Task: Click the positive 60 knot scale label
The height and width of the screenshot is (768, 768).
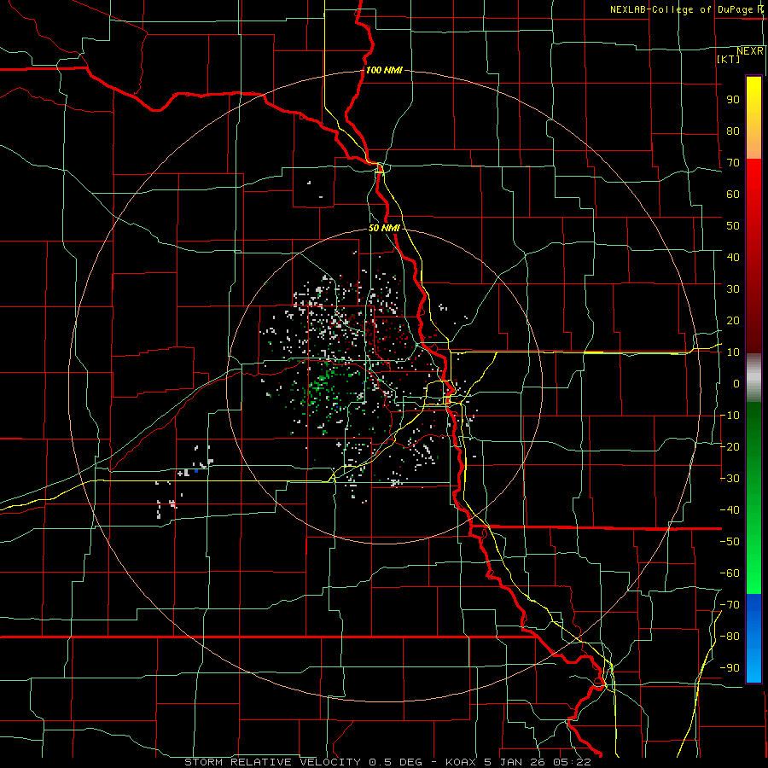Action: pyautogui.click(x=733, y=195)
